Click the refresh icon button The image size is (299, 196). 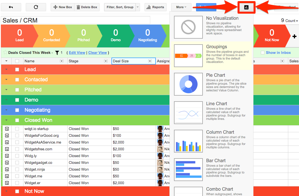[36, 7]
